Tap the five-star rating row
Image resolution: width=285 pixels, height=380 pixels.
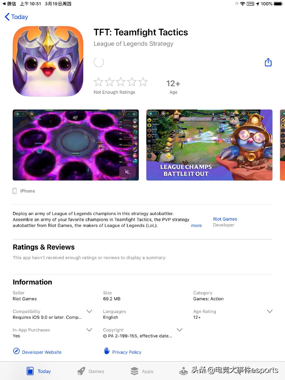[x=121, y=82]
